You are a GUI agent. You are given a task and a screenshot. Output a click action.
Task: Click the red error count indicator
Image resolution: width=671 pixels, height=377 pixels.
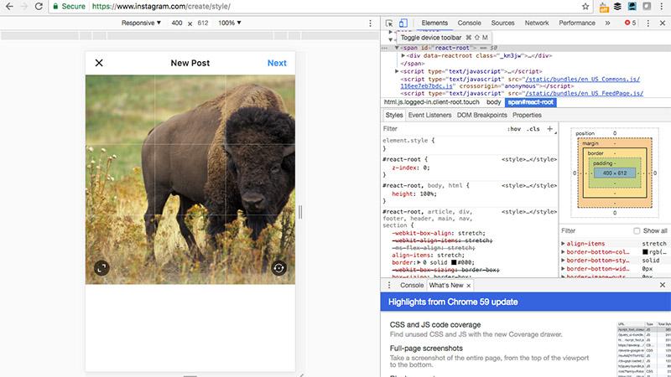pos(629,23)
